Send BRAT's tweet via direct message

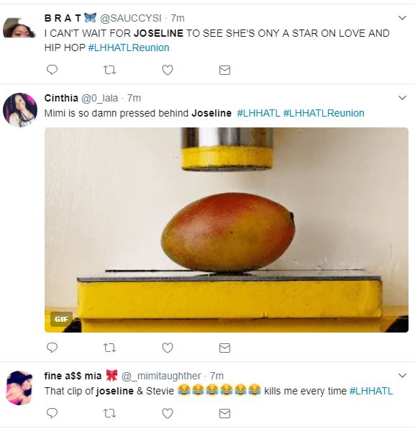[x=224, y=71]
